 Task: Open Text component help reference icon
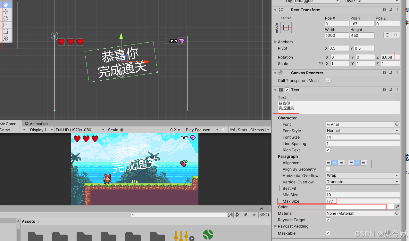click(x=384, y=90)
